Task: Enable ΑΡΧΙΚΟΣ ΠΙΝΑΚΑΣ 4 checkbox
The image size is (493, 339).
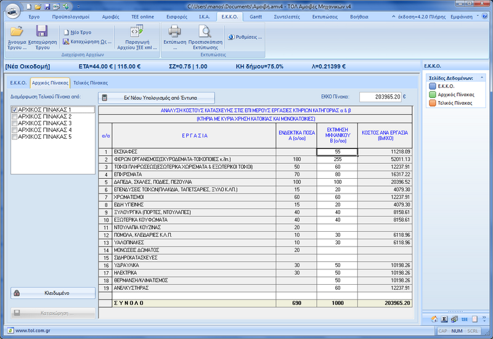Action: pyautogui.click(x=14, y=130)
